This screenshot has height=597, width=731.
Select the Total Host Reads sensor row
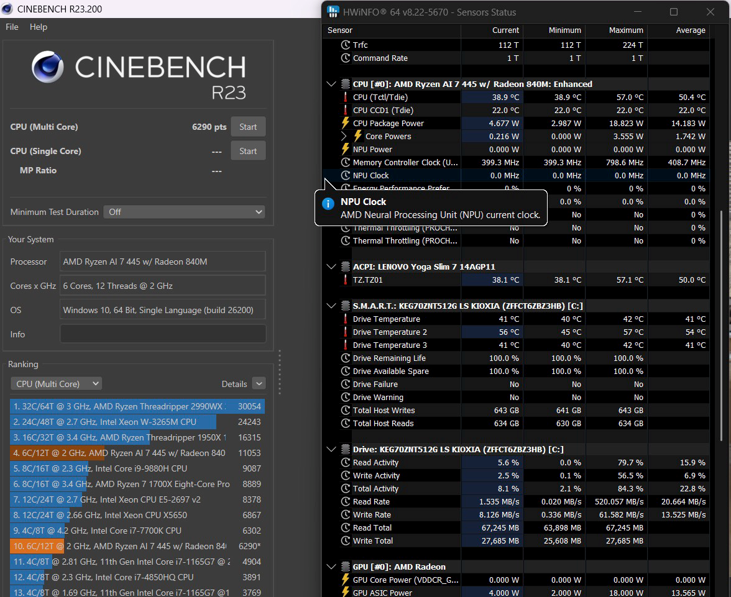(x=516, y=423)
